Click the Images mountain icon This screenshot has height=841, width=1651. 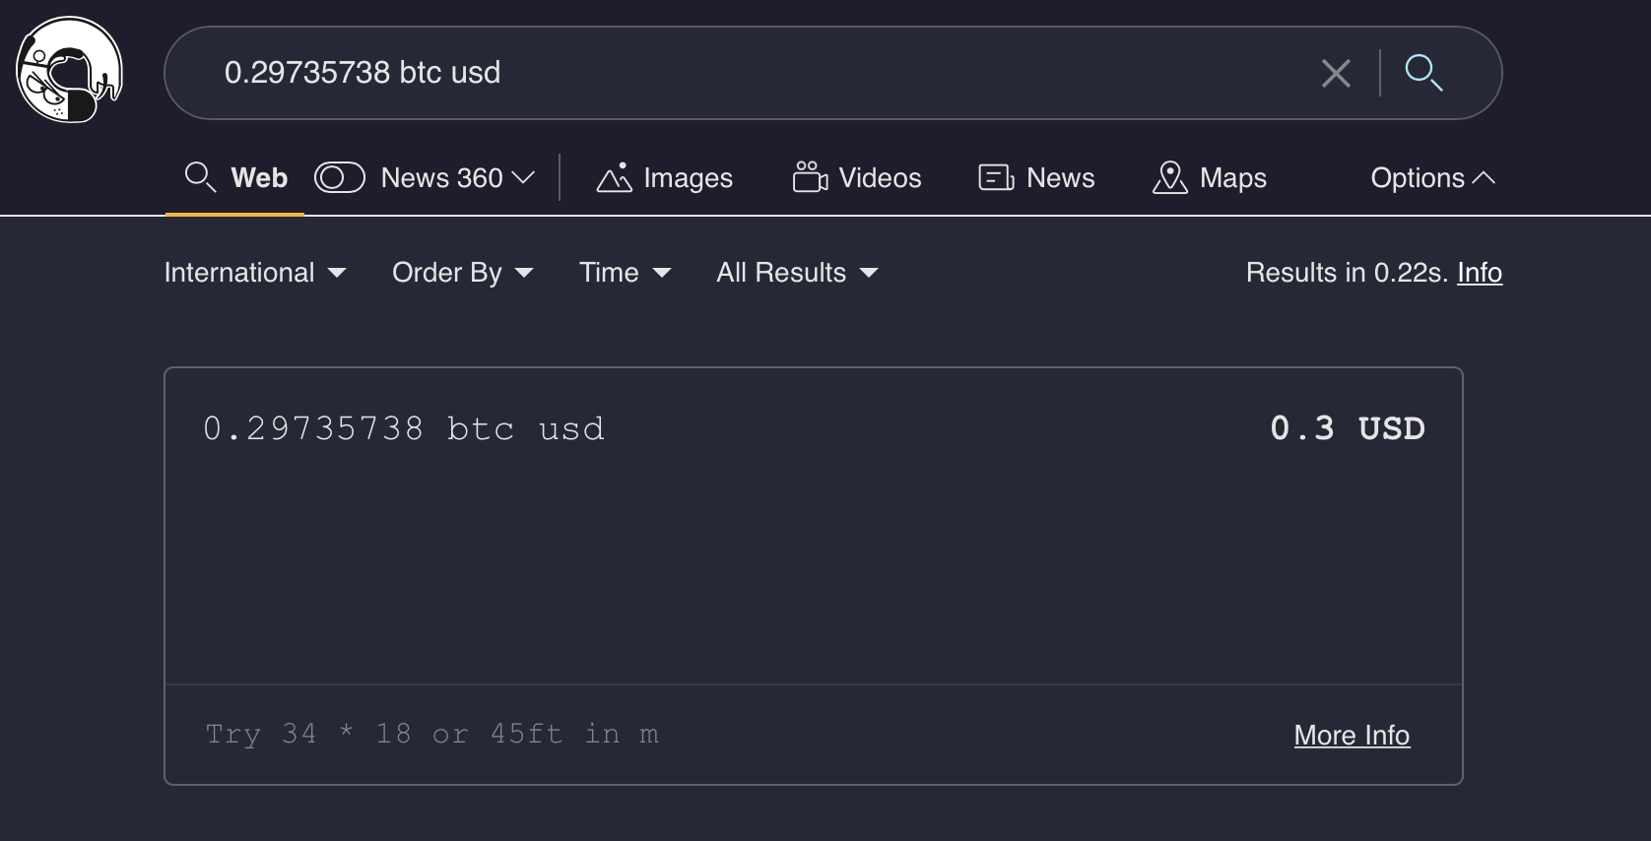[614, 177]
